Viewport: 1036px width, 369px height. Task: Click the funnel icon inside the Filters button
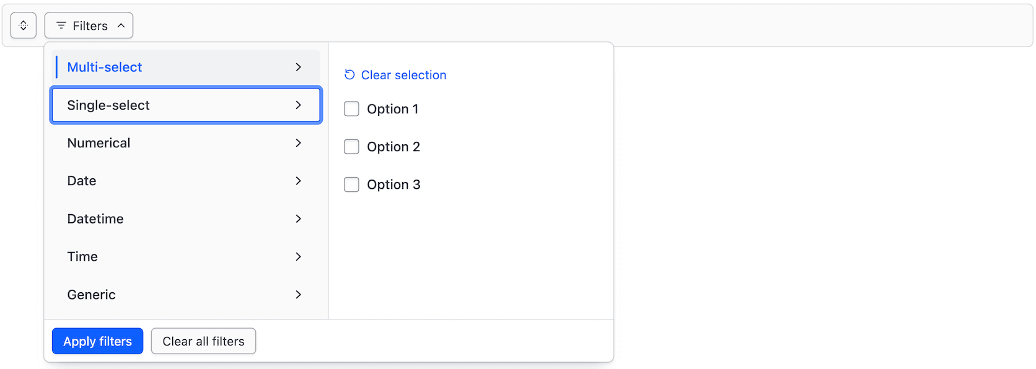tap(61, 25)
